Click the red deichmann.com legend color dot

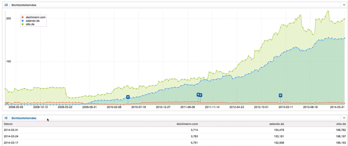click(22, 17)
